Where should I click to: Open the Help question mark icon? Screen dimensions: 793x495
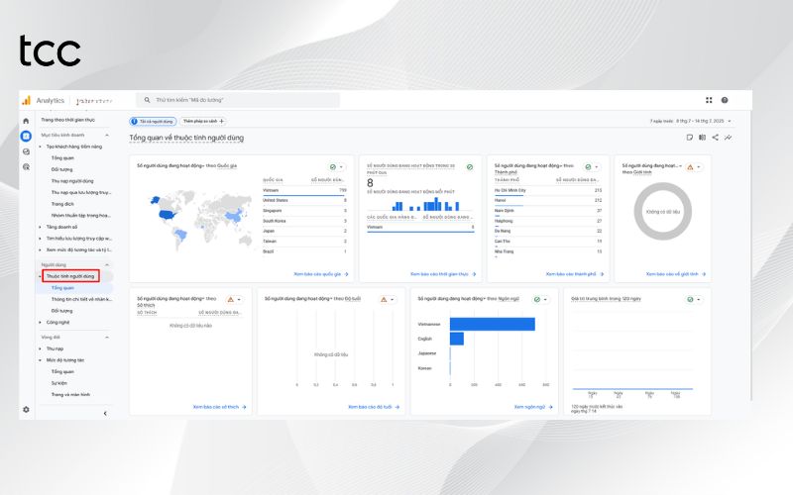[x=725, y=101]
